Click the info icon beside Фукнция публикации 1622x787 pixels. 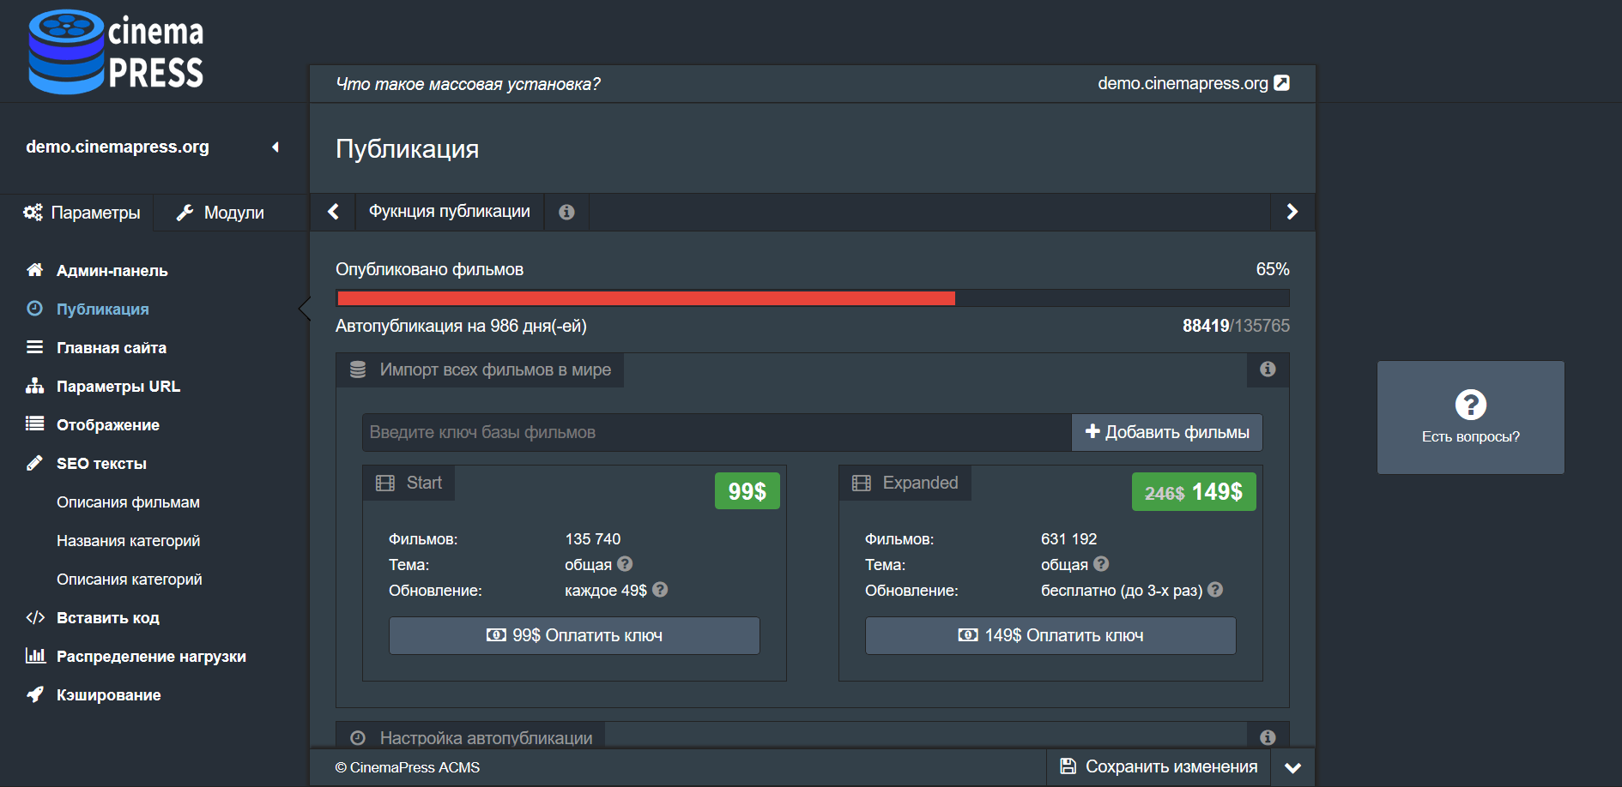click(x=566, y=212)
